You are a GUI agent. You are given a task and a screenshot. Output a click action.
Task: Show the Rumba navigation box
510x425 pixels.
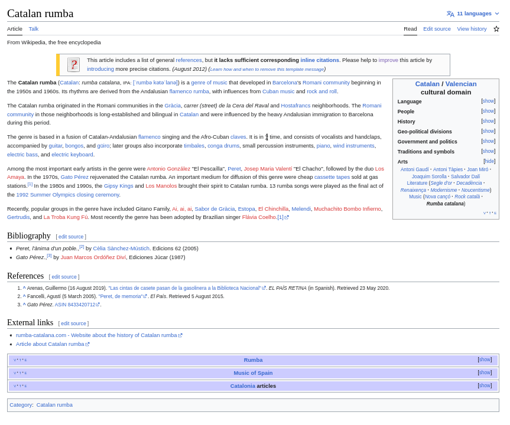coord(485,359)
